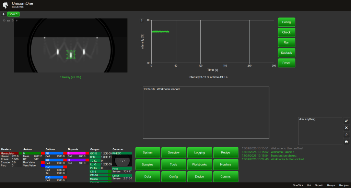Click the X icon beside the Ask anything box
This screenshot has height=188, width=351.
[346, 127]
